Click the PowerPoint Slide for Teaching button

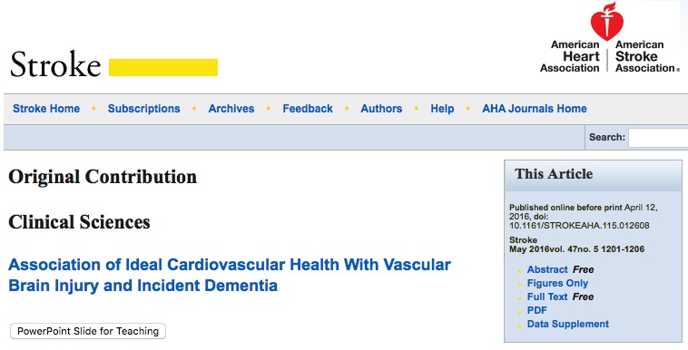click(x=88, y=331)
